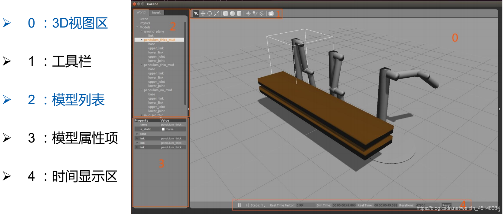The image size is (503, 214).
Task: Click the Gazebo window title
Action: tap(153, 4)
